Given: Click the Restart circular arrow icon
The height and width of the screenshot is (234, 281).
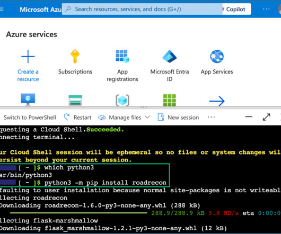Looking at the screenshot, I should (67, 118).
